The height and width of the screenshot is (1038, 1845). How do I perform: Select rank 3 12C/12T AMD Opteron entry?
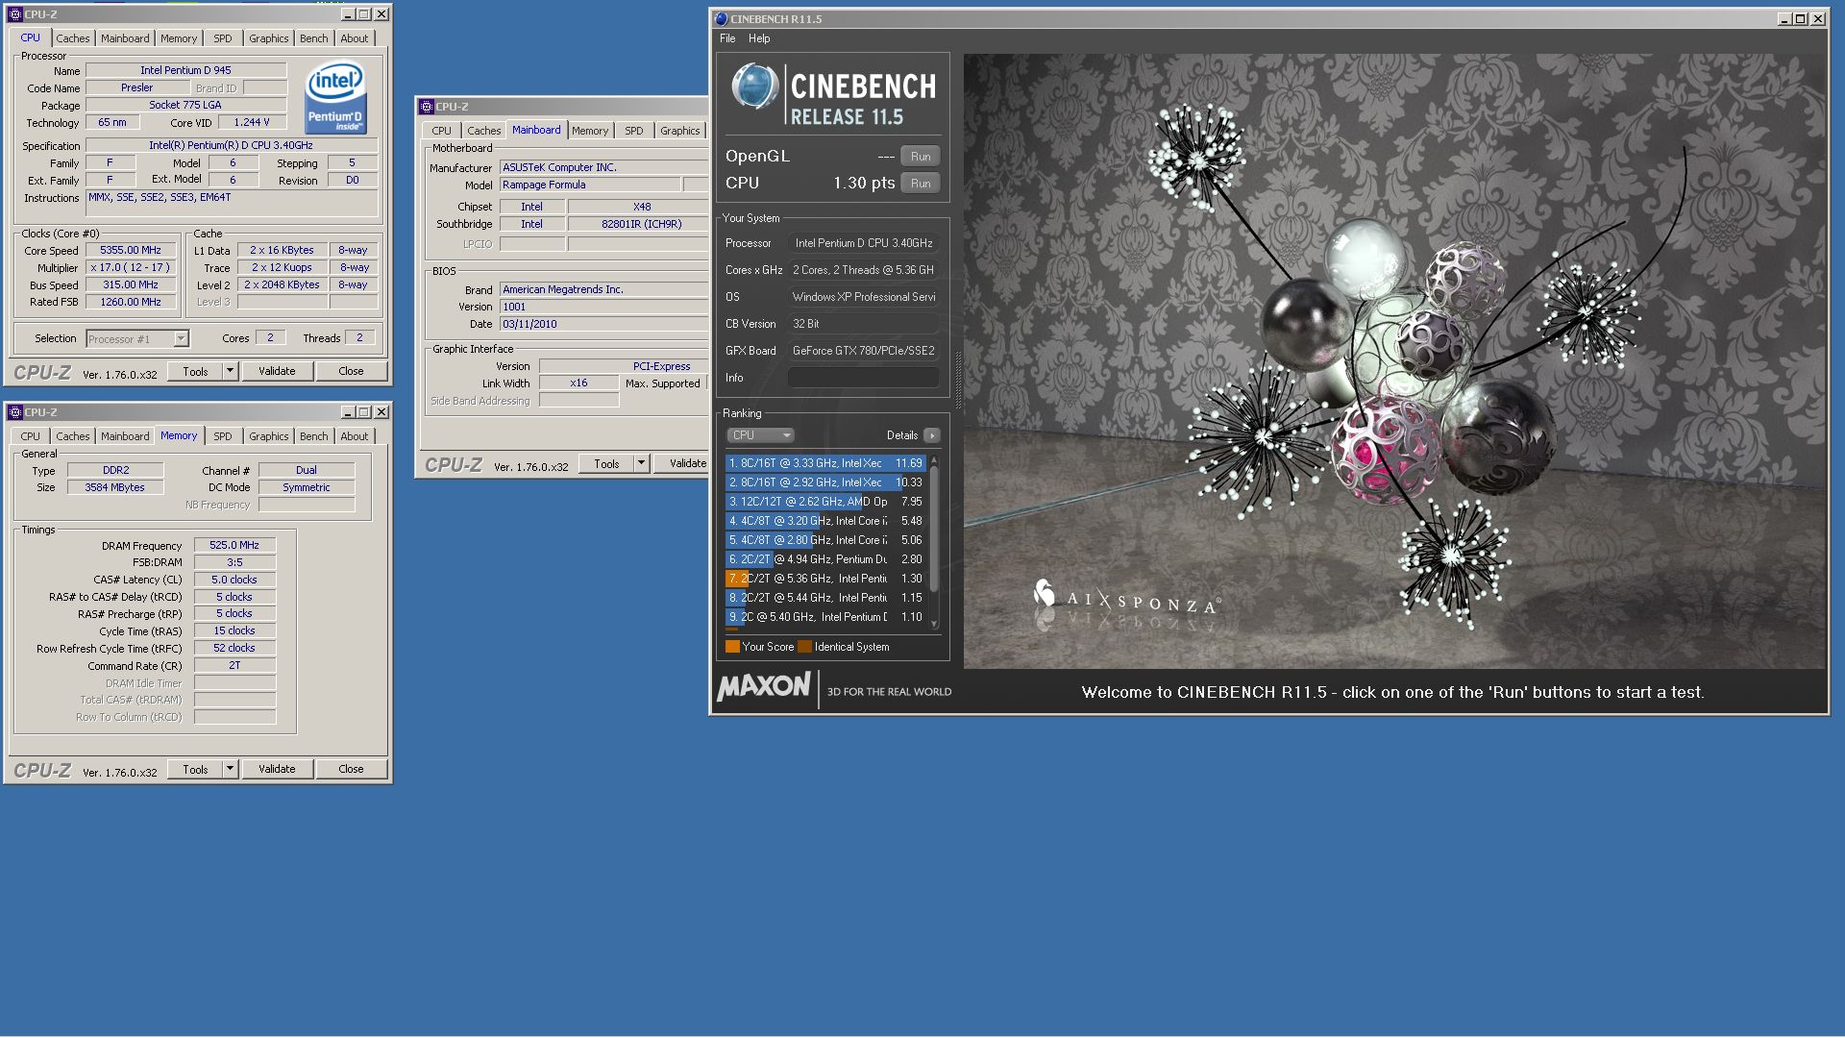pyautogui.click(x=825, y=502)
